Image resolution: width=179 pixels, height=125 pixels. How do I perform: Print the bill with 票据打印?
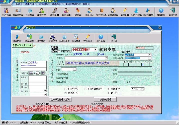[53, 38]
